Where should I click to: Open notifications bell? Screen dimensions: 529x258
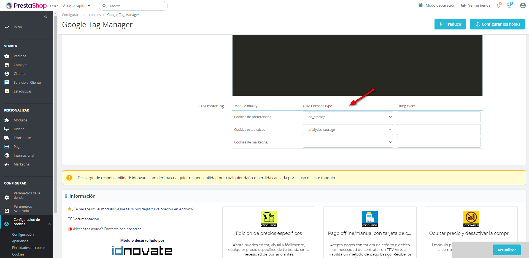pos(498,6)
